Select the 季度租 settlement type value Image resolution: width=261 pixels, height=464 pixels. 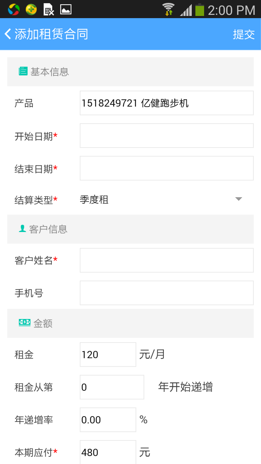(94, 200)
